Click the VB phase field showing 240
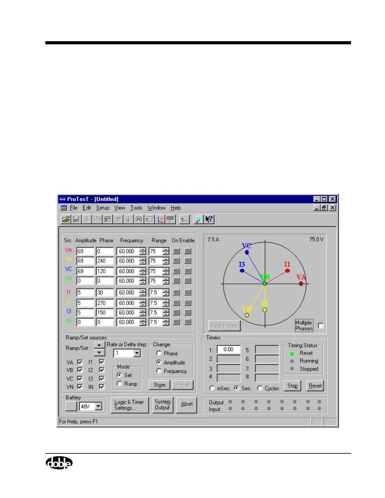385x498 pixels. pyautogui.click(x=105, y=261)
